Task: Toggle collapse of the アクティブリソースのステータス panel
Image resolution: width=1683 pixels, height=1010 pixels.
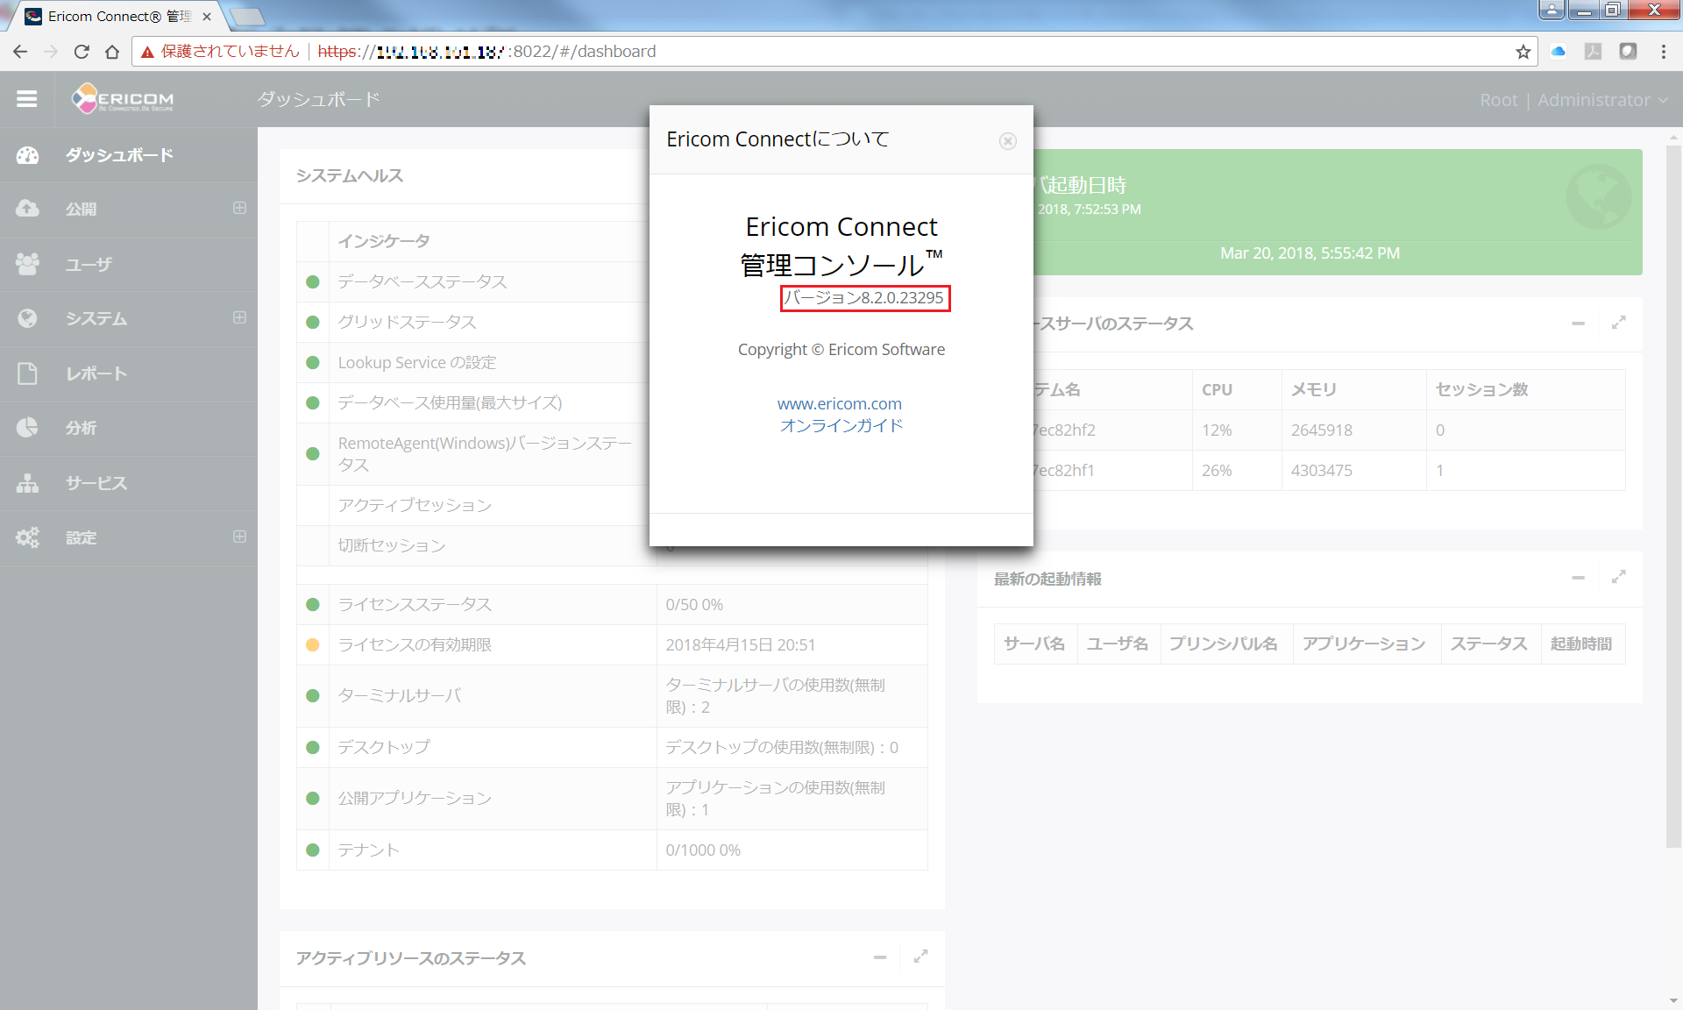Action: [880, 957]
